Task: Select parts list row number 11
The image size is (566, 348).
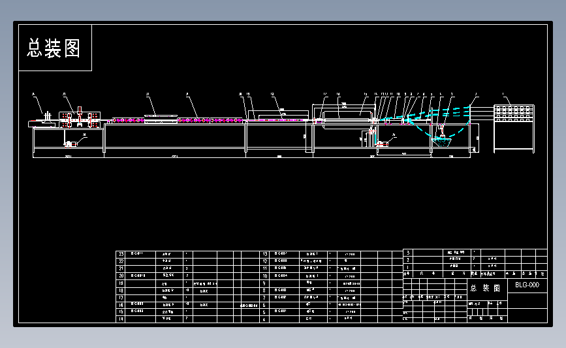Action: coord(332,268)
